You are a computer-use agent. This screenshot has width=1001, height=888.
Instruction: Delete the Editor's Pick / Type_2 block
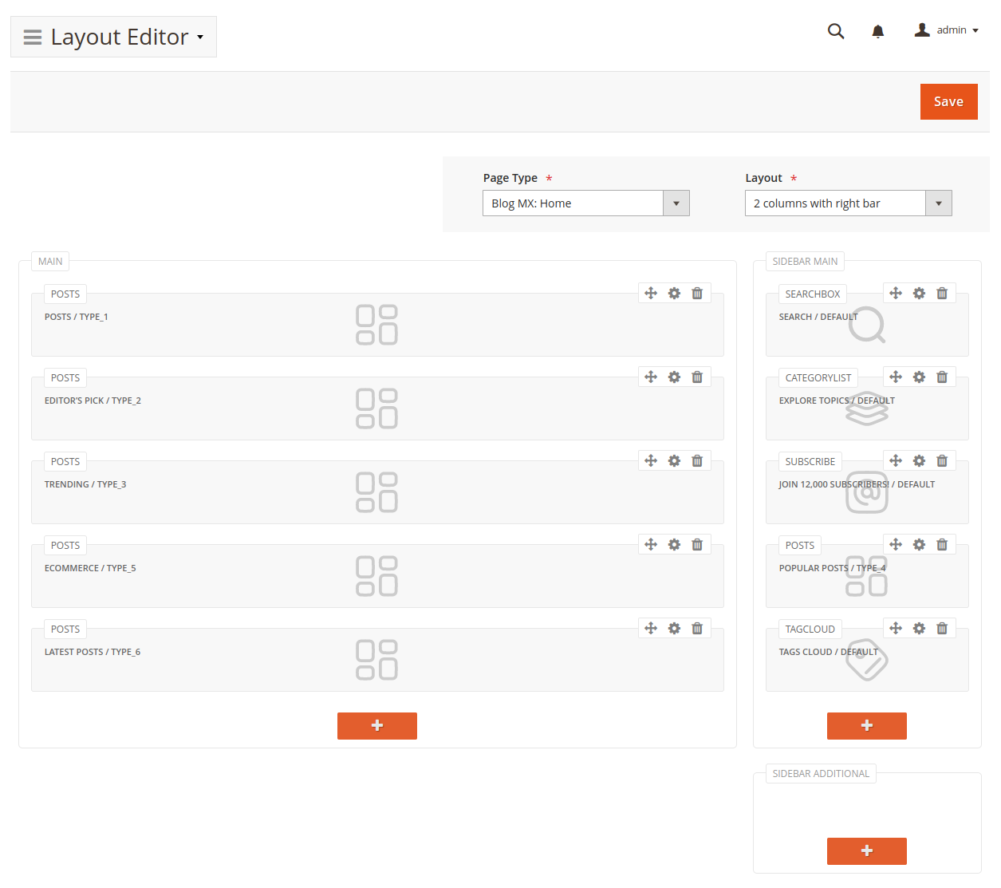[x=697, y=377]
